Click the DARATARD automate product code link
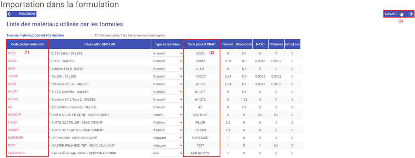The width and height of the screenshot is (415, 158). pos(16,138)
